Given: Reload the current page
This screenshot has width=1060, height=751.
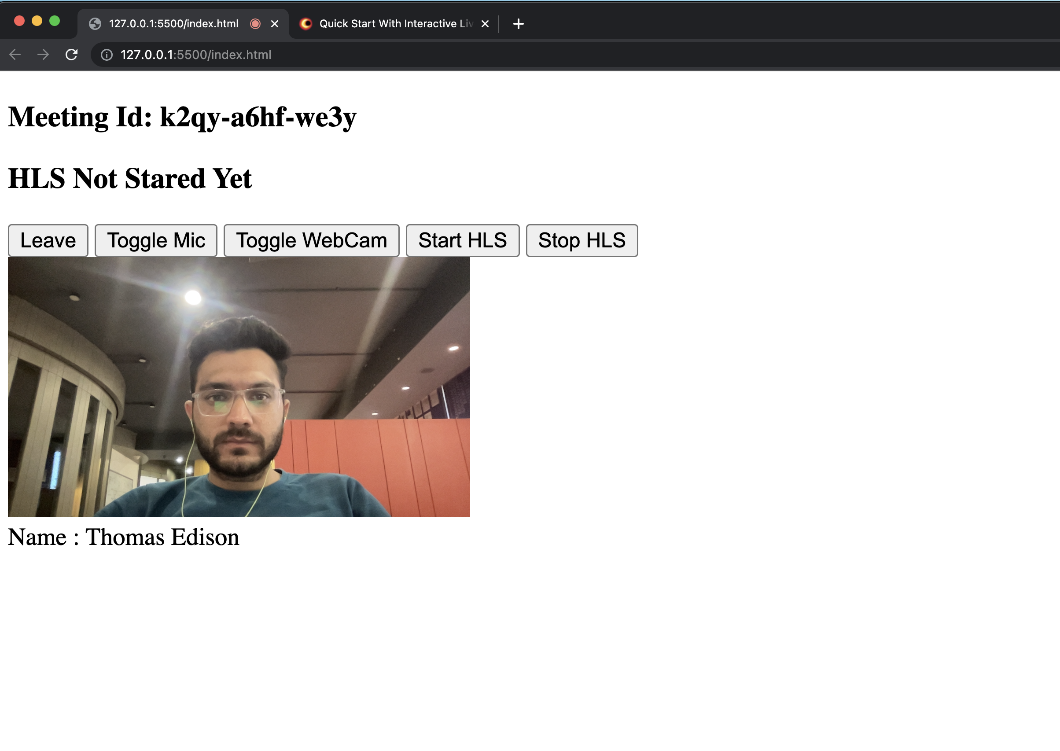Looking at the screenshot, I should [72, 55].
